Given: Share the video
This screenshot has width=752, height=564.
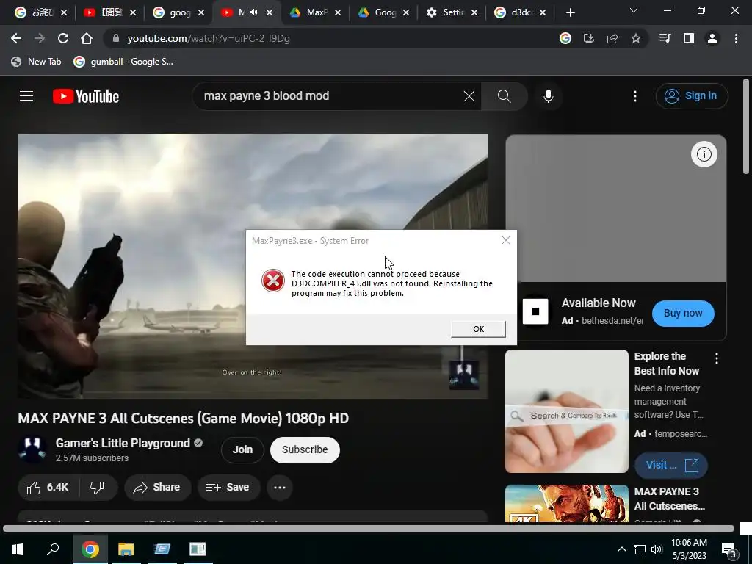Looking at the screenshot, I should coord(157,488).
